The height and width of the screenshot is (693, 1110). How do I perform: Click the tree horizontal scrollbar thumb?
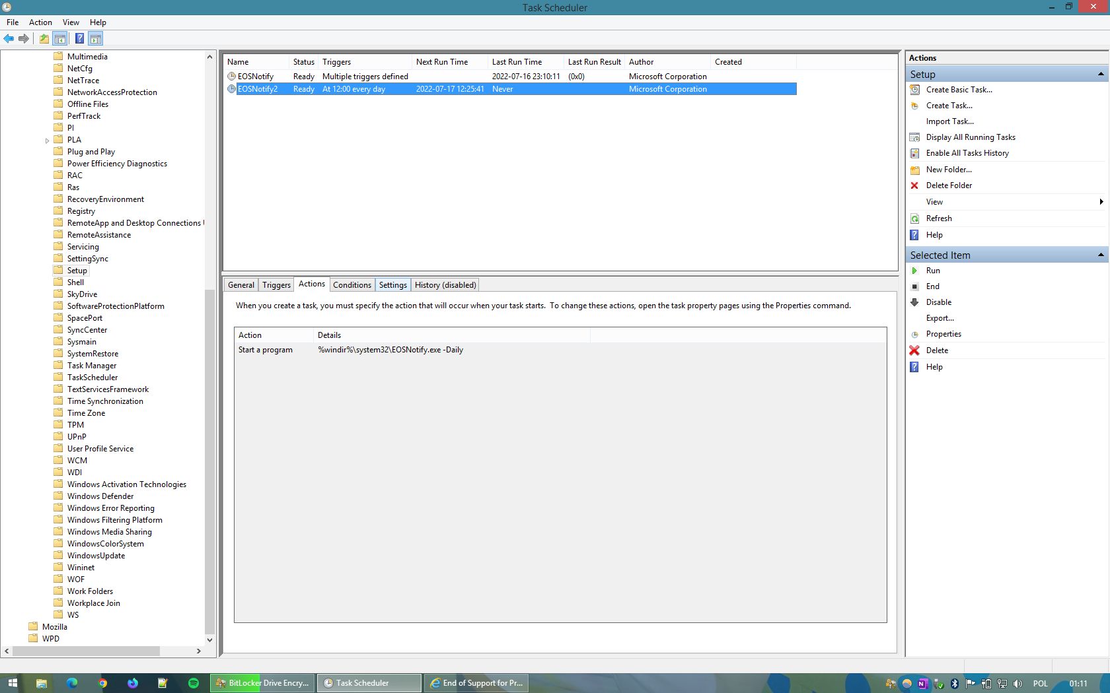click(x=86, y=651)
